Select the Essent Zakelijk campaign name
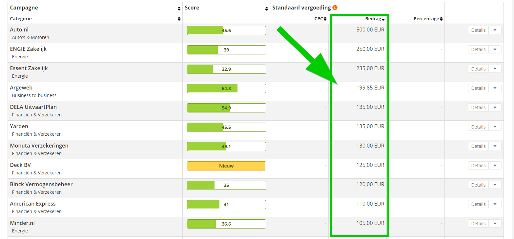Screen dimensions: 514x239 [x=29, y=68]
